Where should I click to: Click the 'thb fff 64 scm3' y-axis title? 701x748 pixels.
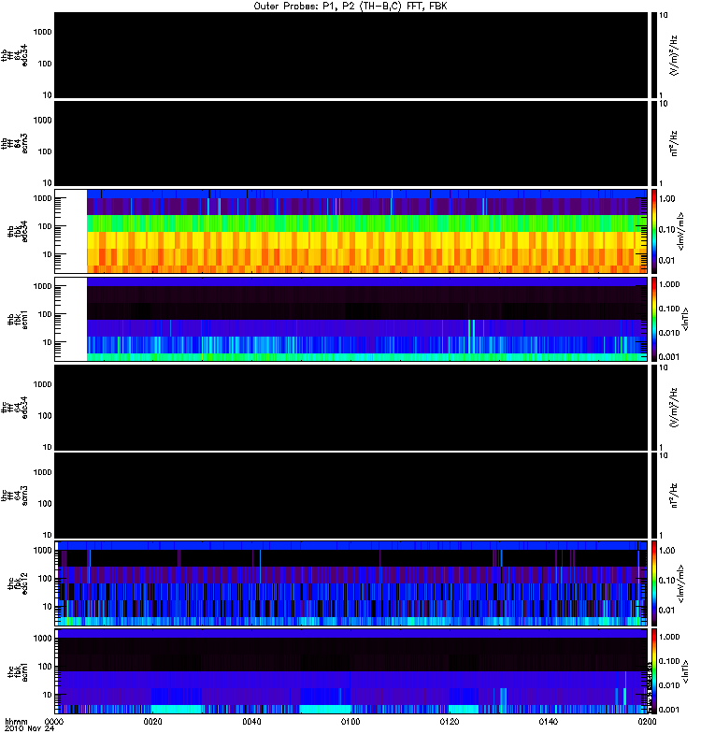tap(14, 143)
